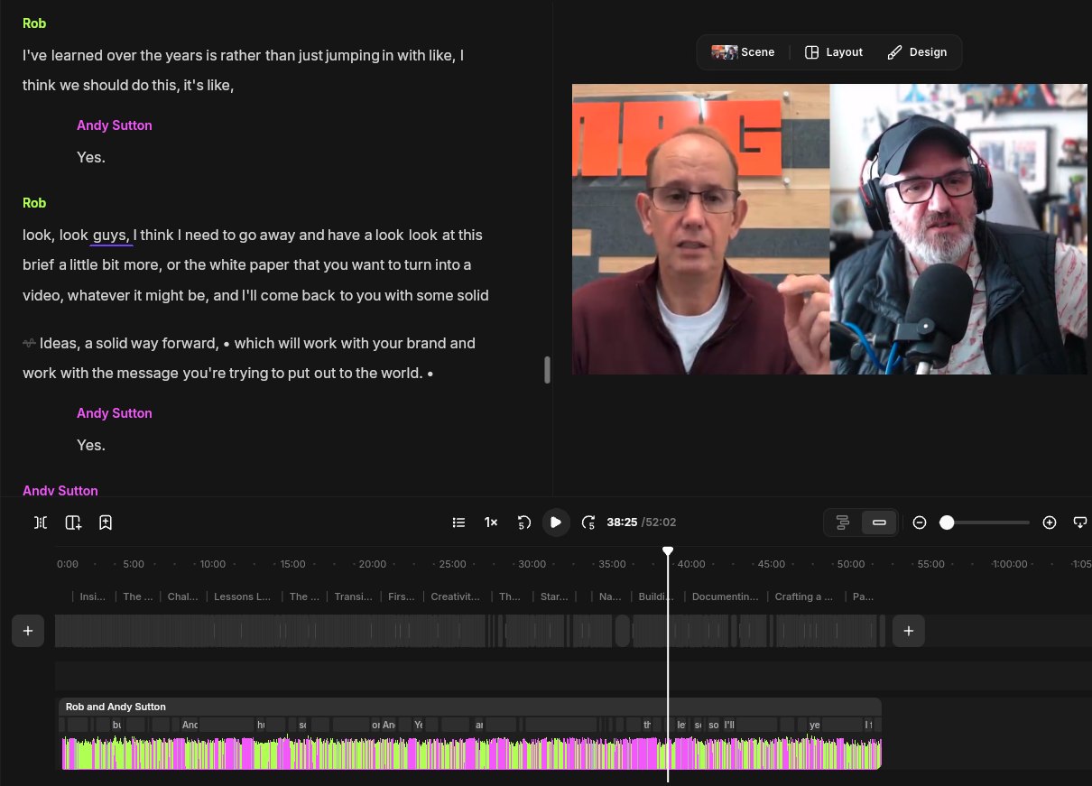This screenshot has height=786, width=1092.
Task: Click the right add scene plus button
Action: (908, 631)
